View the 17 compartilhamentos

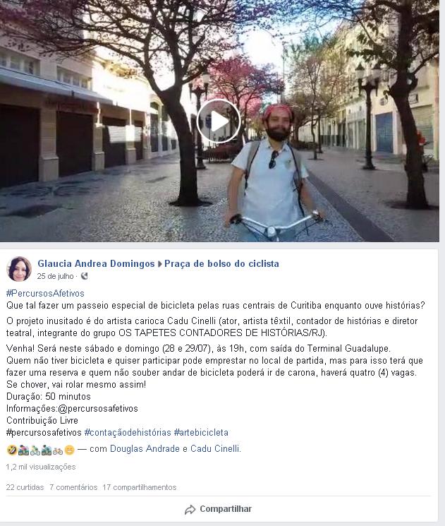[x=140, y=487]
